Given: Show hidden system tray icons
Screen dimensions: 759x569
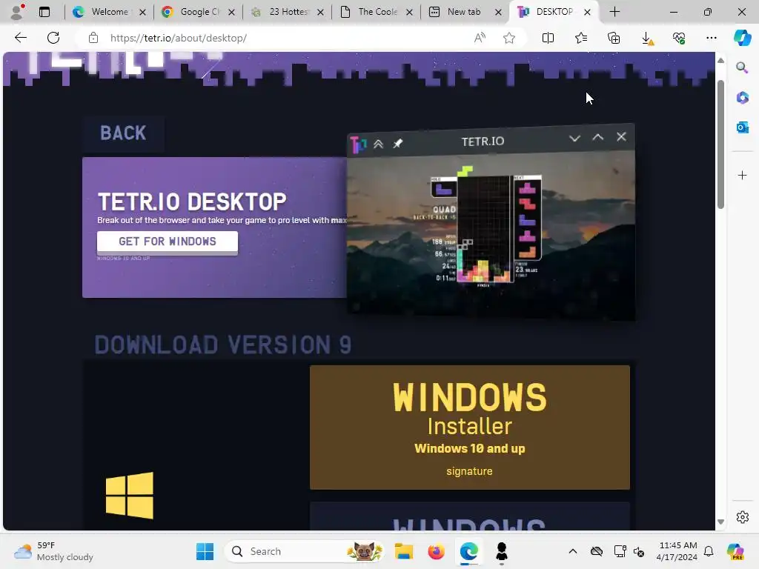Looking at the screenshot, I should point(573,551).
